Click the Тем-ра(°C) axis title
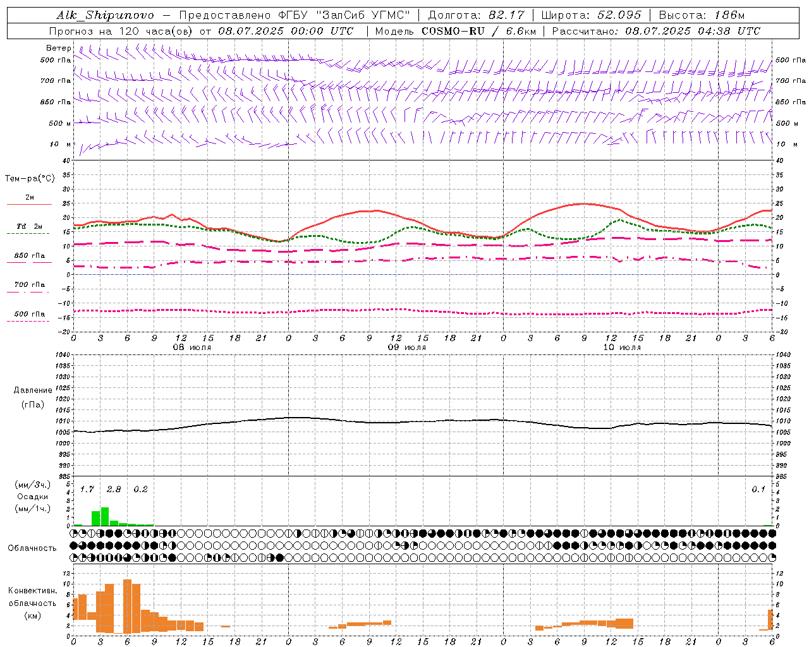Screen dimensions: 809x647 click(x=30, y=179)
